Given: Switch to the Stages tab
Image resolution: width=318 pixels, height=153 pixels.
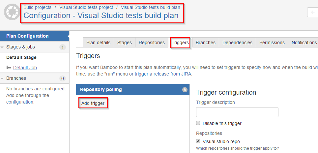Looking at the screenshot, I should click(125, 43).
